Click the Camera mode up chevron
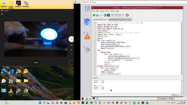Screen dimensions: 187x105 click(x=71, y=24)
